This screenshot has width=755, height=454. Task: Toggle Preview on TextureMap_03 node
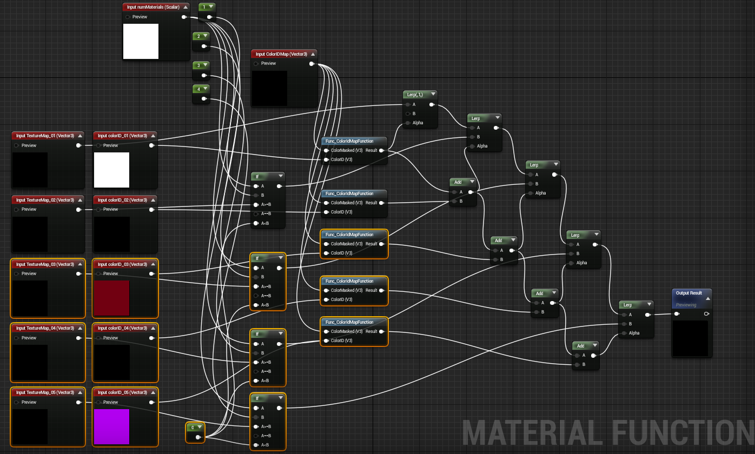click(x=16, y=273)
